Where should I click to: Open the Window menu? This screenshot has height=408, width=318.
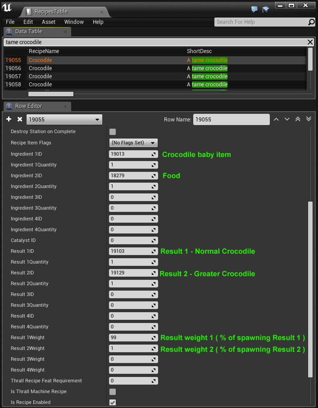(x=74, y=22)
